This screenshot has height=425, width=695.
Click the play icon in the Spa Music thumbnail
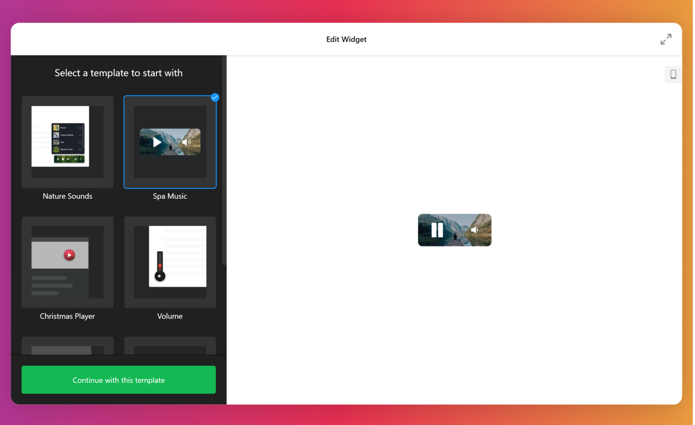tap(157, 142)
